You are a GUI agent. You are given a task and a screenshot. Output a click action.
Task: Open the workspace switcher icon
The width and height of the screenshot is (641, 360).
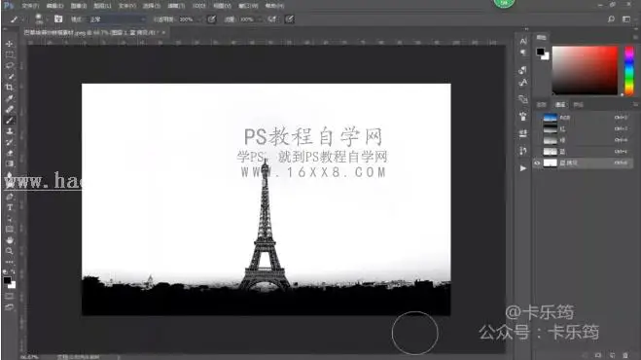tap(626, 19)
